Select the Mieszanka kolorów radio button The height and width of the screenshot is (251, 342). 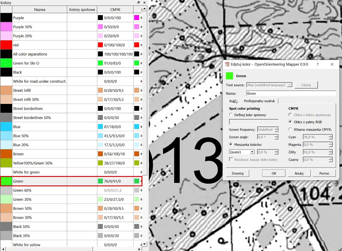tap(231, 144)
